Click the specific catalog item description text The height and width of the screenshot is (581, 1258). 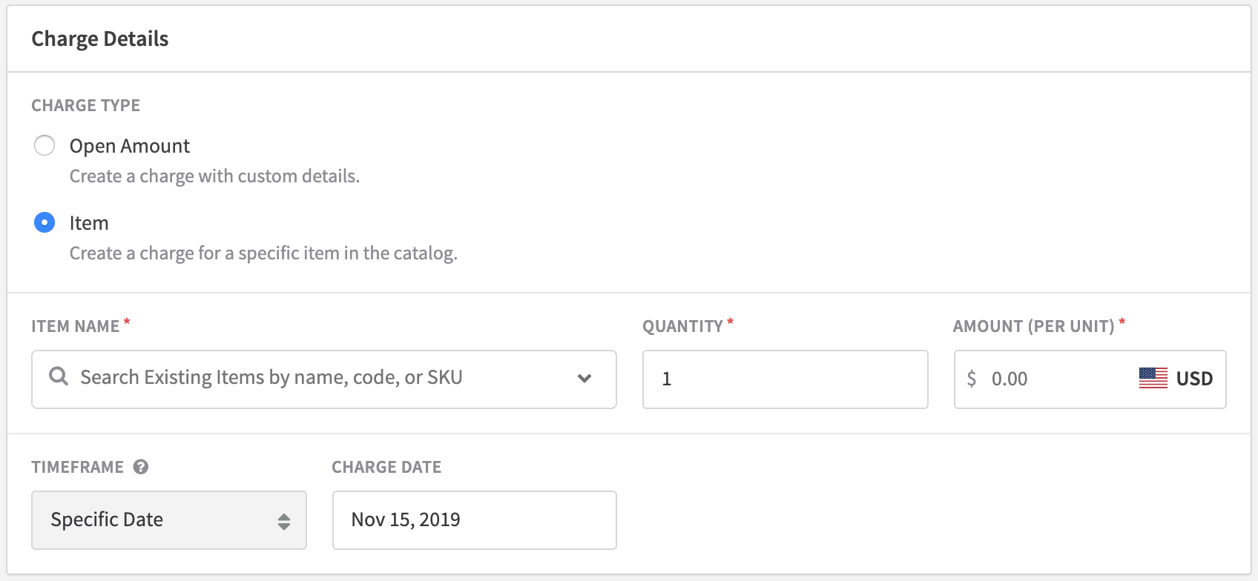(263, 253)
